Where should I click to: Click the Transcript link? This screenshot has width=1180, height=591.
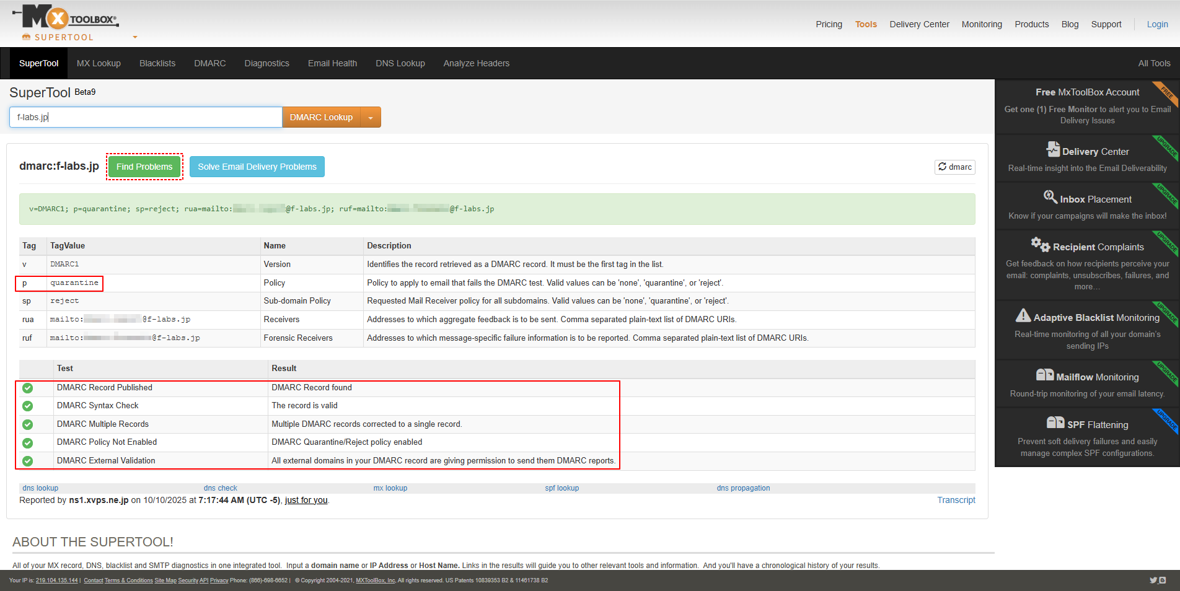956,500
